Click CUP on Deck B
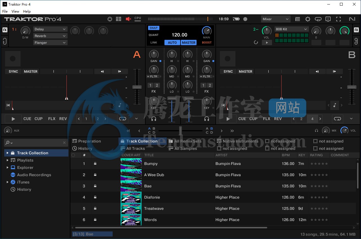The width and height of the screenshot is (361, 239). coord(253,119)
